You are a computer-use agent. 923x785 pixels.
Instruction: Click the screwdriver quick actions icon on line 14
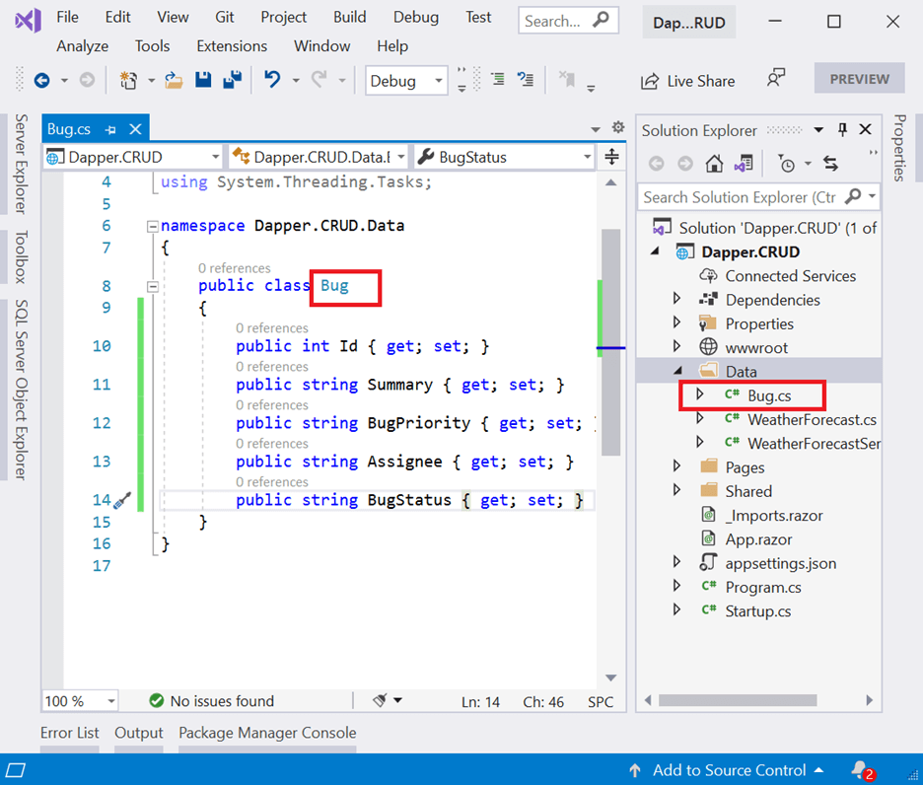[123, 500]
